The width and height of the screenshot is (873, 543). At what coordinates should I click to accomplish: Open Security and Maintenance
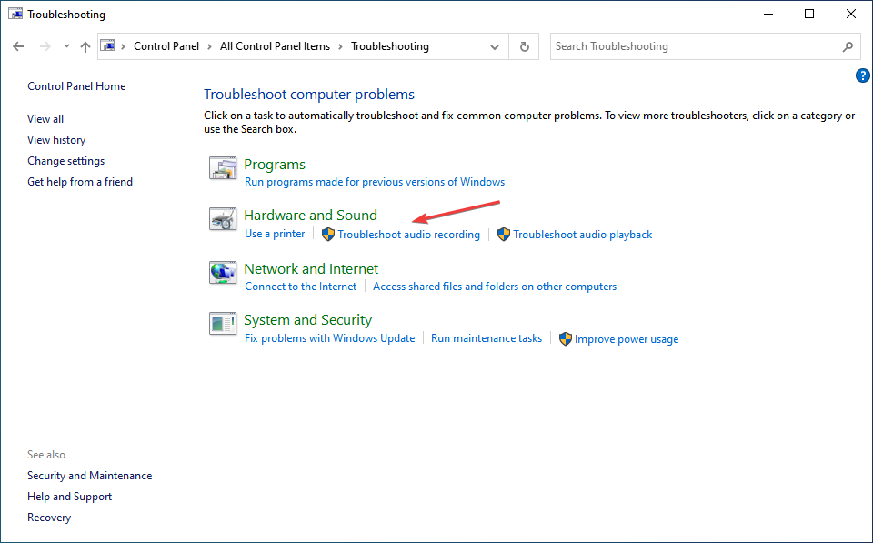[90, 476]
